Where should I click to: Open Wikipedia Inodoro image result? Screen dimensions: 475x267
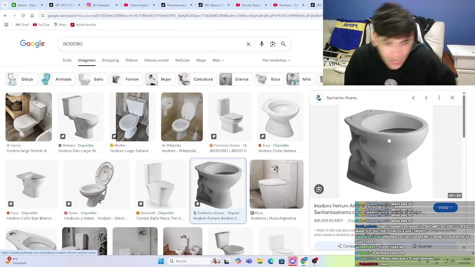tap(182, 117)
